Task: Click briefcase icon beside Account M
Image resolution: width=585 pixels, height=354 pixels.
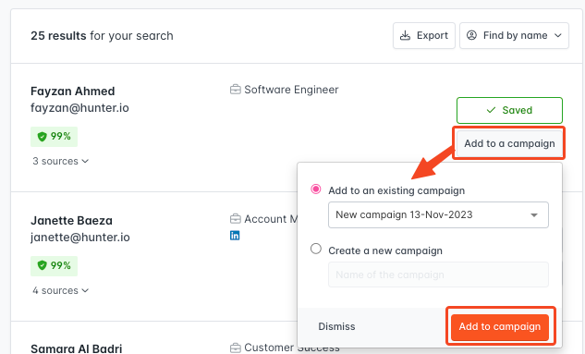Action: coord(236,218)
